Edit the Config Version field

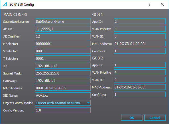(x=63, y=110)
